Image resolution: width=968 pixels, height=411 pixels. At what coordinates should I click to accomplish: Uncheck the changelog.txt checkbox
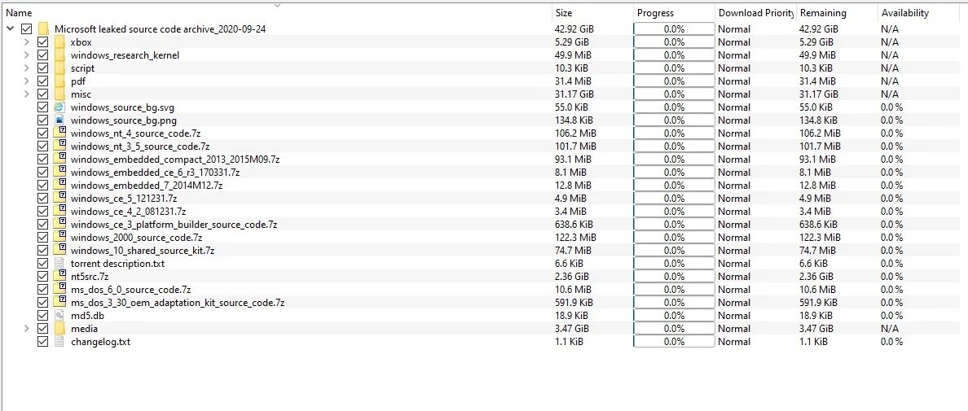click(42, 342)
